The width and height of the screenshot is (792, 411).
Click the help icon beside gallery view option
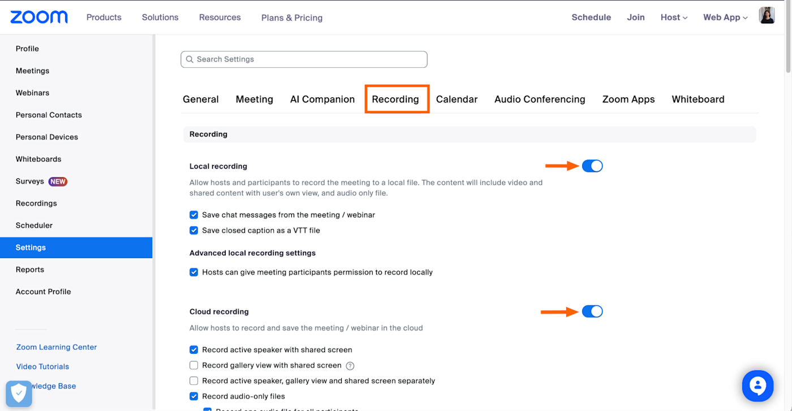(350, 366)
